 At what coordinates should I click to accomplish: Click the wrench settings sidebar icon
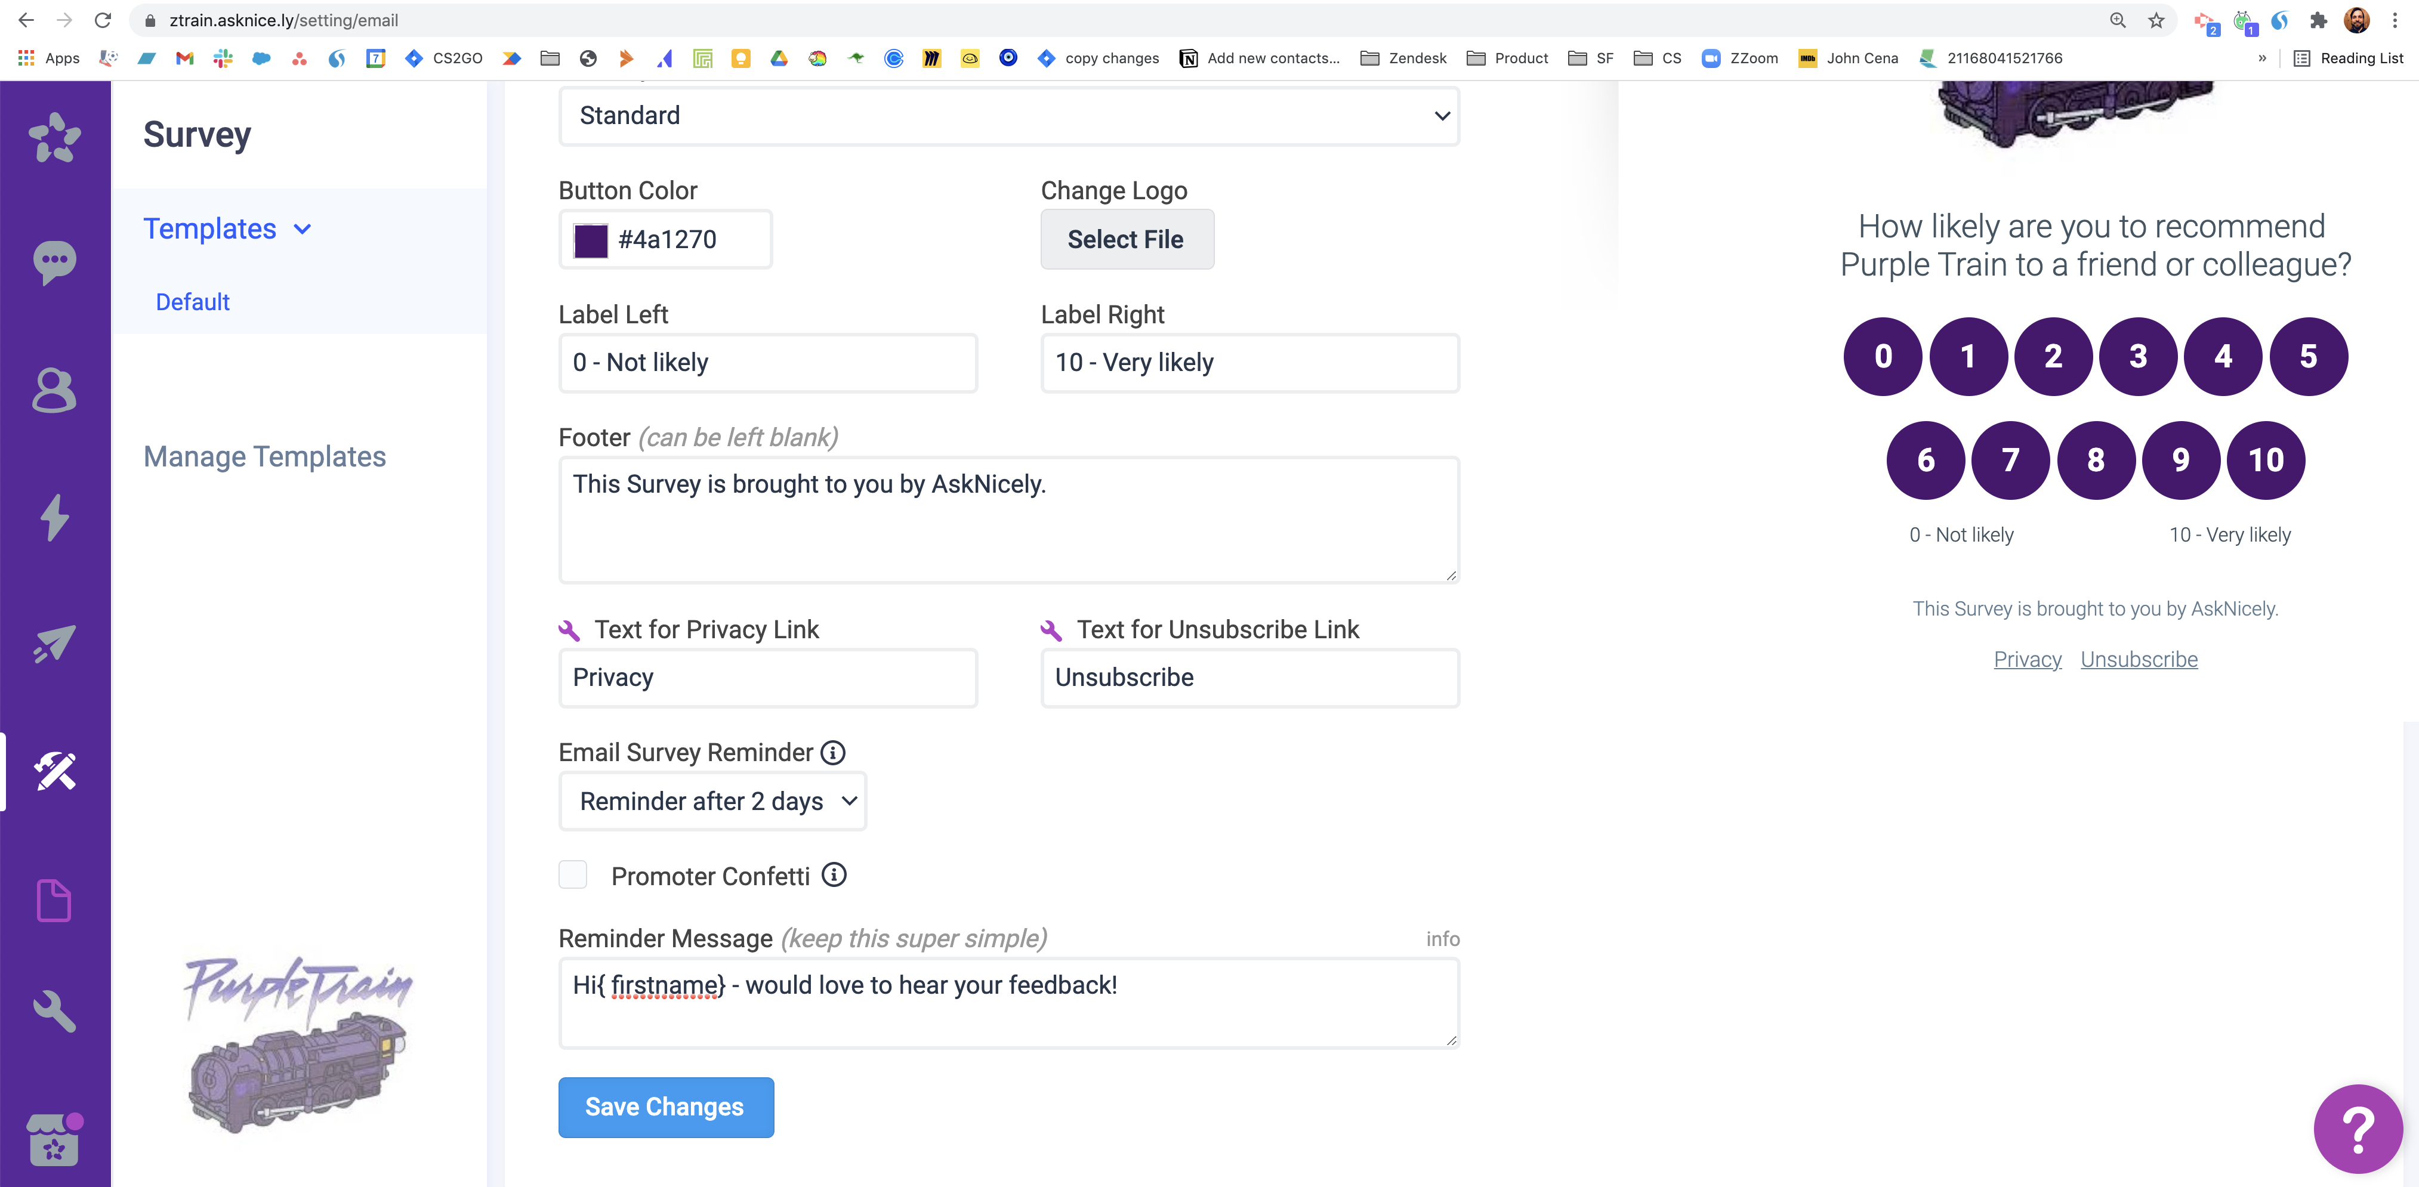[x=54, y=1012]
